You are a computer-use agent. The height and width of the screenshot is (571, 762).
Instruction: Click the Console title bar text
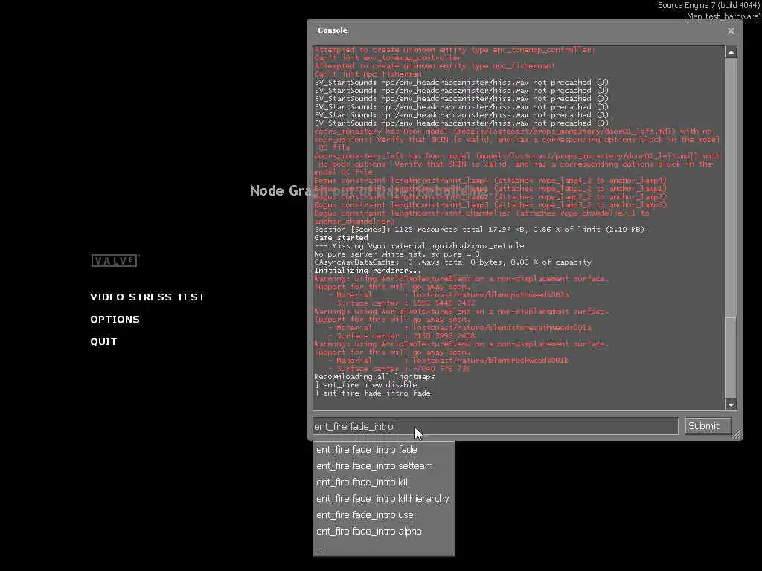[x=333, y=30]
